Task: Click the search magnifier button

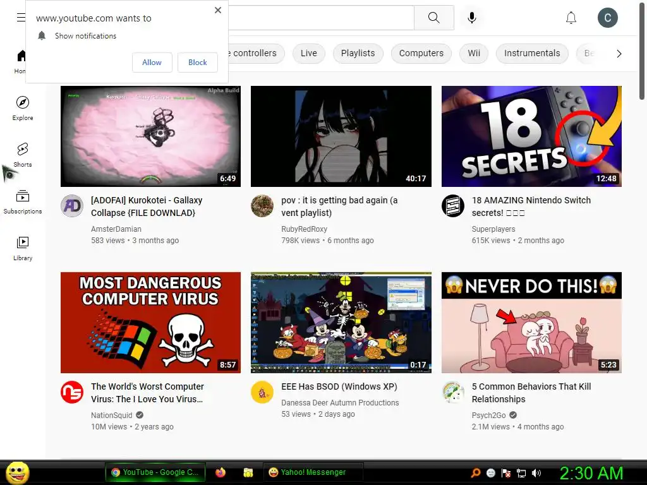Action: coord(433,18)
